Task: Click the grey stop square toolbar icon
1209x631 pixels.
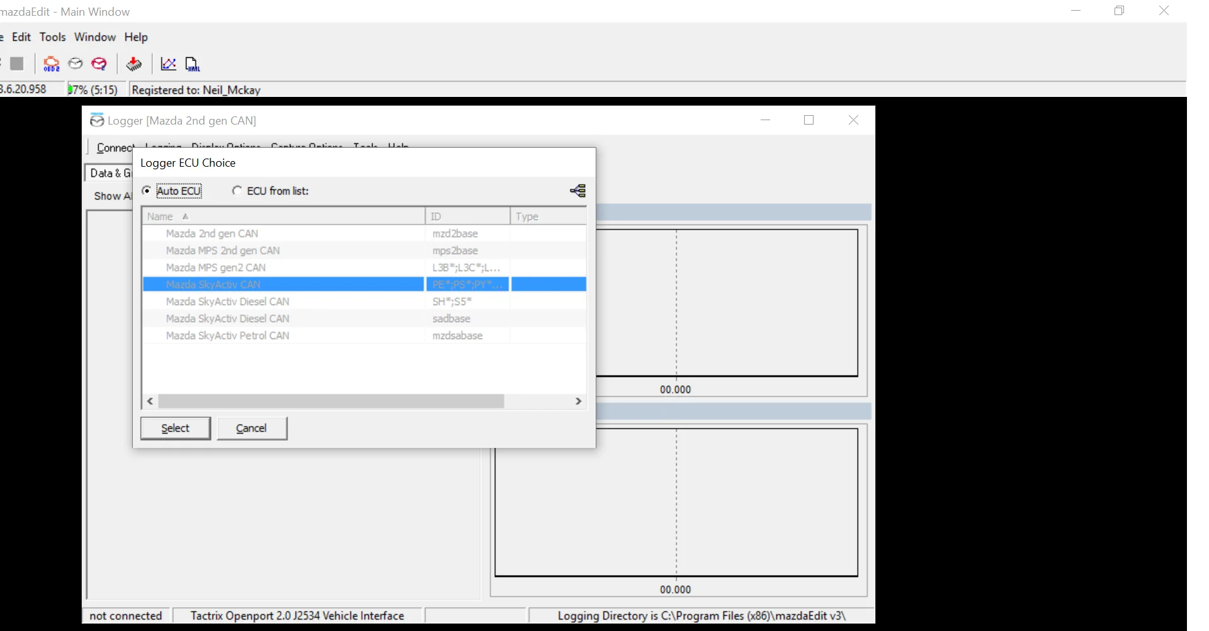Action: [17, 64]
